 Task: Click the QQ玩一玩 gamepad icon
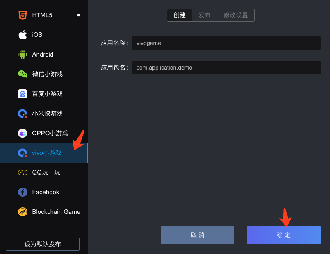tap(23, 172)
